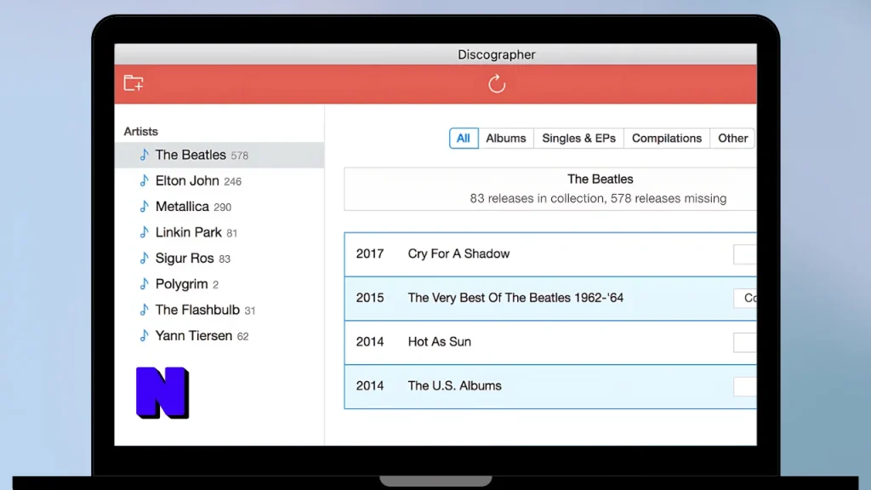
Task: Open The U.S. Albums release row
Action: tap(550, 386)
